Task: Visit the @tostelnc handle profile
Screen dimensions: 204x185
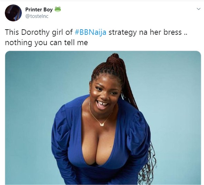Action: 37,16
